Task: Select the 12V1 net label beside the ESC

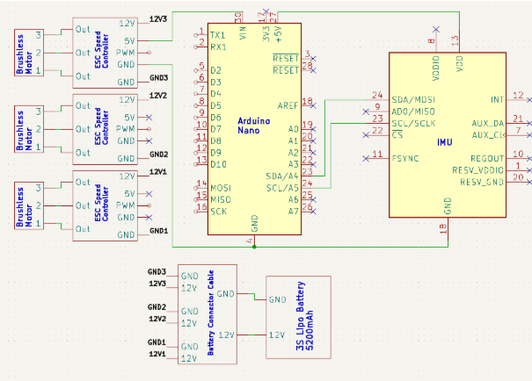Action: (158, 172)
